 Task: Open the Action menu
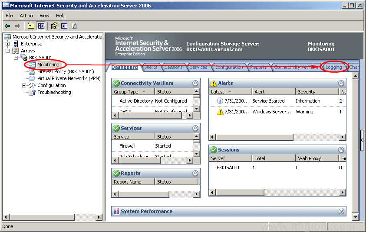[x=26, y=16]
